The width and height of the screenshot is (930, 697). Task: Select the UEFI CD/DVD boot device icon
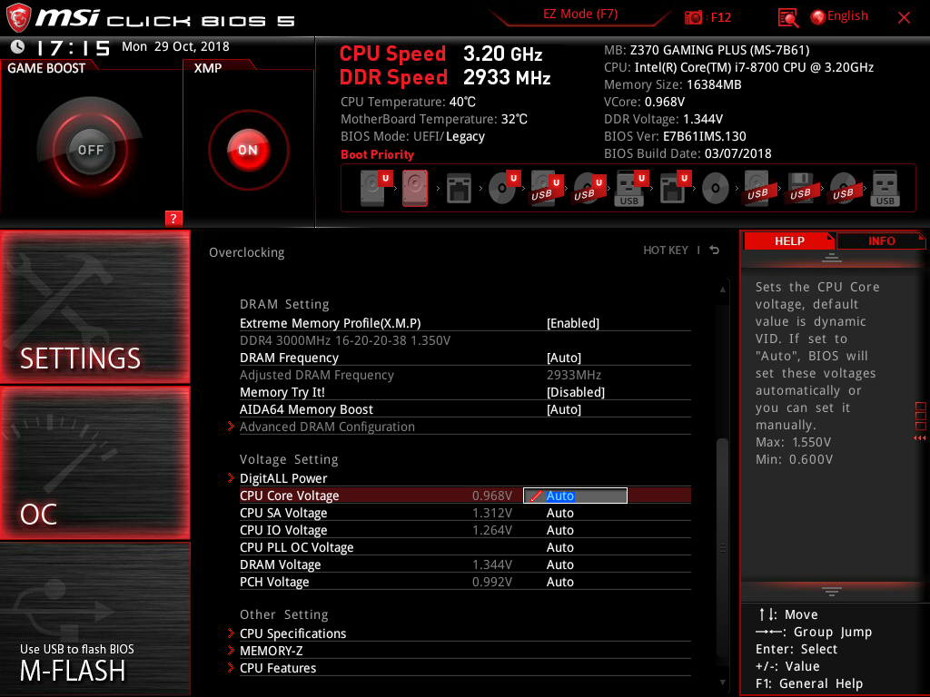coord(504,188)
